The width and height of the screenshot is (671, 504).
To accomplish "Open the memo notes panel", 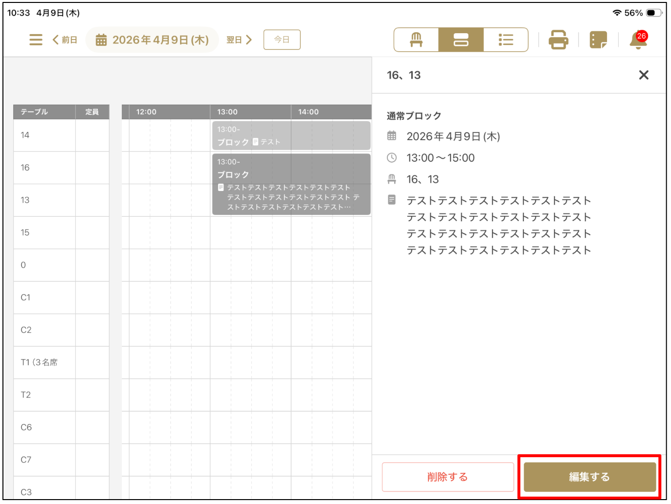I will [x=598, y=40].
